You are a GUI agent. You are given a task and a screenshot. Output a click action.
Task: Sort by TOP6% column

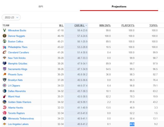coord(153,25)
